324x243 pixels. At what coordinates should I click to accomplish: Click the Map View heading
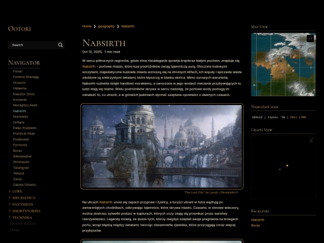click(x=260, y=27)
